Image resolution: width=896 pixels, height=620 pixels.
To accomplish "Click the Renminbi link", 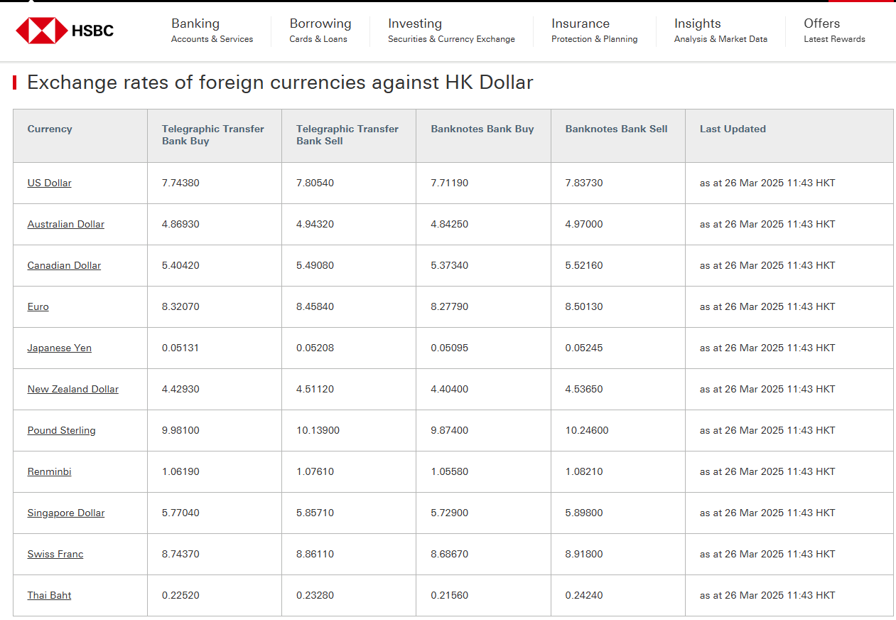I will pos(49,471).
